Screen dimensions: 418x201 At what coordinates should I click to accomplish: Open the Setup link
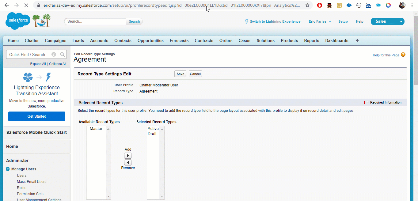click(x=343, y=21)
